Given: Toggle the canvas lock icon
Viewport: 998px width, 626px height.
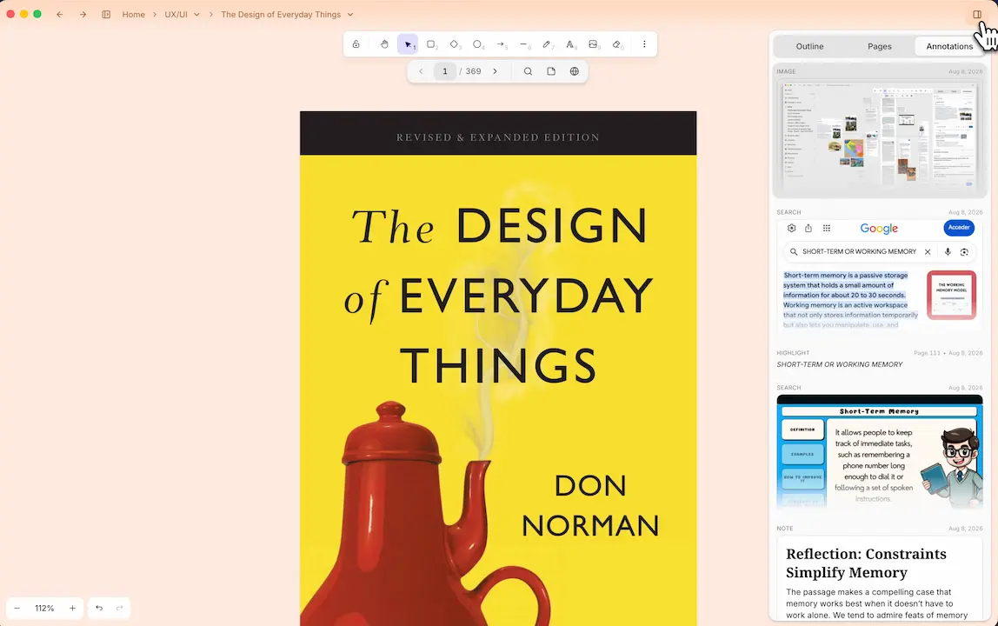Looking at the screenshot, I should (356, 44).
